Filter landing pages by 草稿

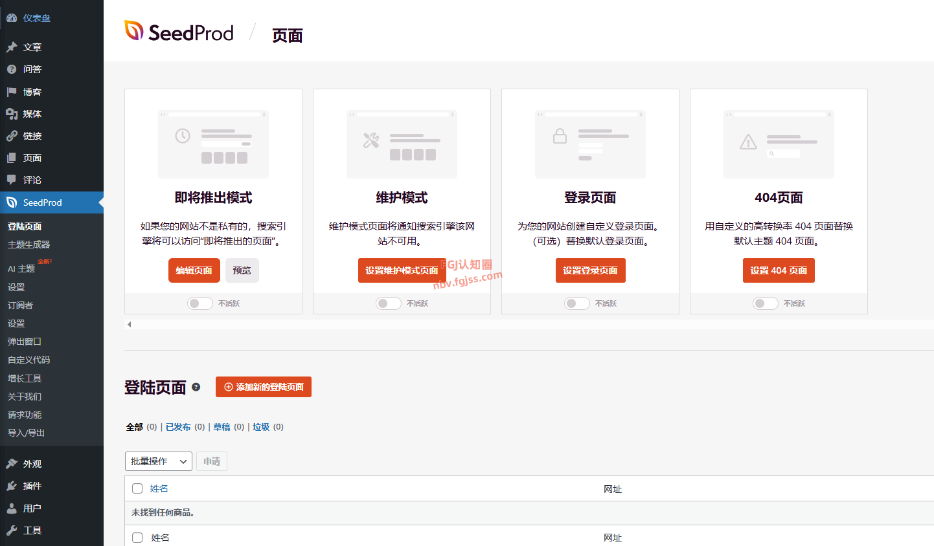click(222, 427)
